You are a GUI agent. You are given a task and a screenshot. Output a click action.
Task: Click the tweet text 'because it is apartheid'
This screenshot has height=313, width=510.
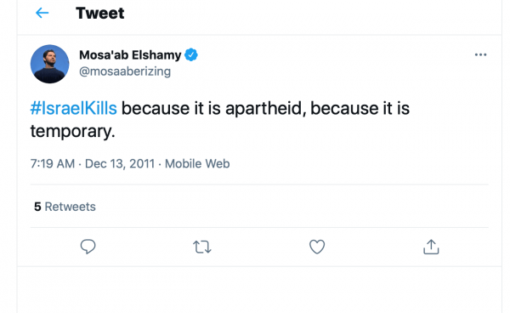(213, 108)
